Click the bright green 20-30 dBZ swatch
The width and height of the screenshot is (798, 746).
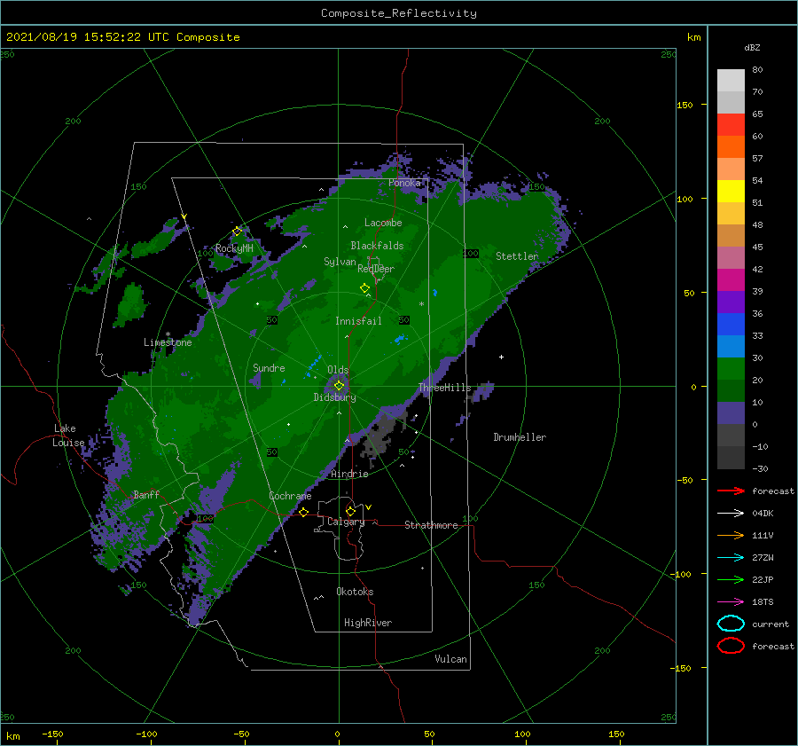(731, 369)
